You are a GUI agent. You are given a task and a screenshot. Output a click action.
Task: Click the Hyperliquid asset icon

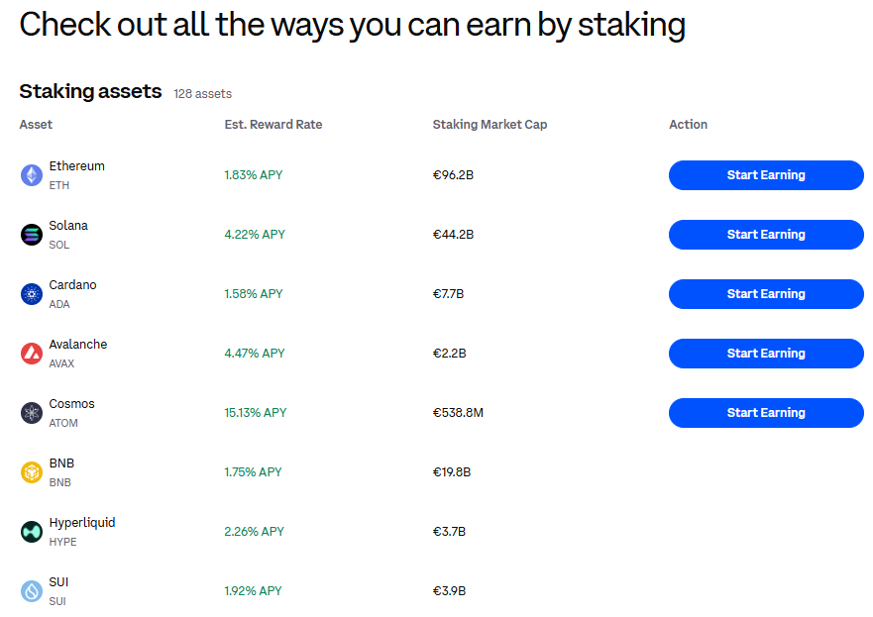(32, 531)
